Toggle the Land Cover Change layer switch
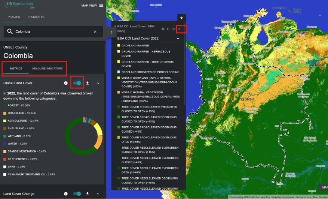Image resolution: width=328 pixels, height=199 pixels. (77, 194)
